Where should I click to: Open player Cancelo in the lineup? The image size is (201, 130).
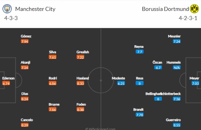pos(27,120)
